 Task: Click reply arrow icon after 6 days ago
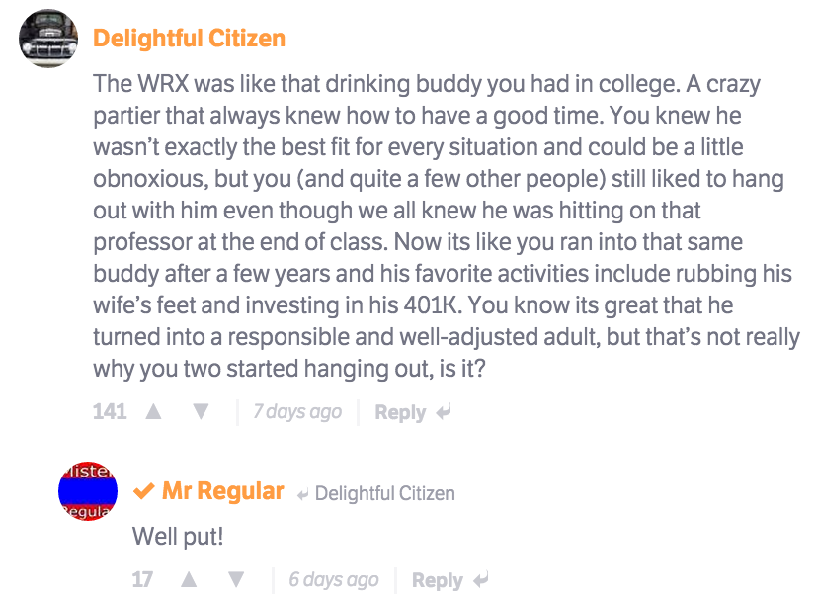(481, 581)
